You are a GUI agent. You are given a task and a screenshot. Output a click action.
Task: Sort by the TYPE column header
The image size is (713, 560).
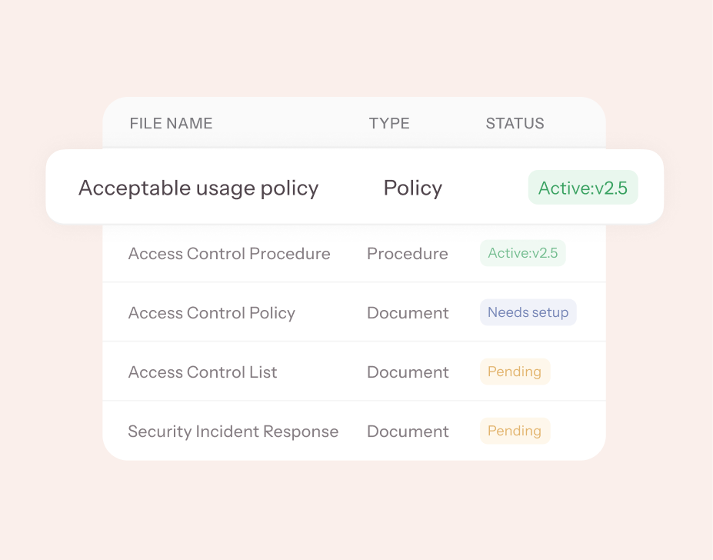[x=389, y=123]
